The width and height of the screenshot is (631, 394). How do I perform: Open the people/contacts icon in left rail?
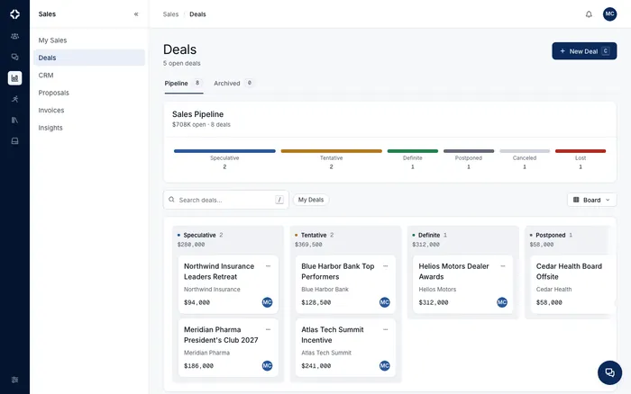pos(15,36)
